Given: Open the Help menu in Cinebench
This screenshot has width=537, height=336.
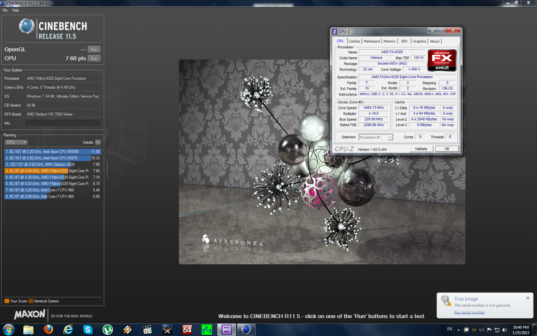Looking at the screenshot, I should 16,10.
